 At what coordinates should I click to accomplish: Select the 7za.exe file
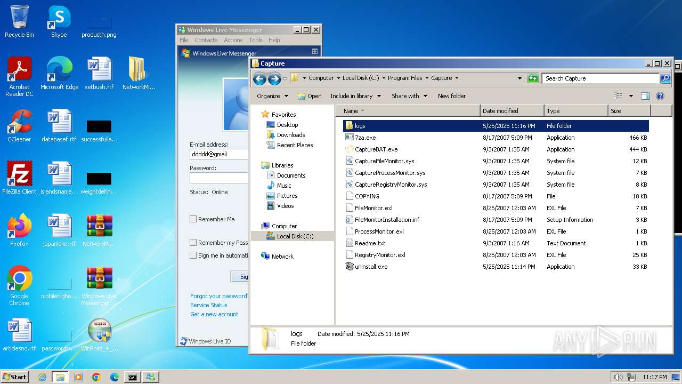[365, 138]
